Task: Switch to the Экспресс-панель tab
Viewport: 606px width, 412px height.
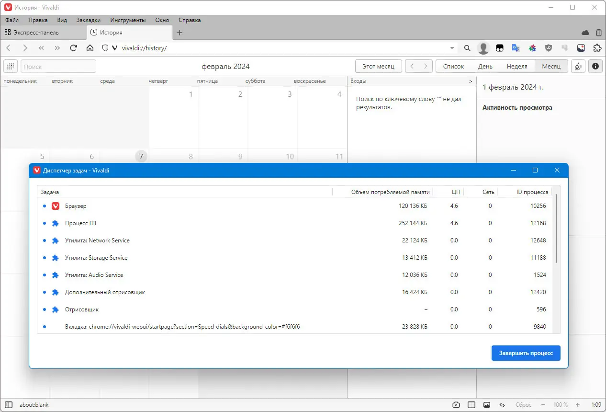Action: [x=43, y=33]
